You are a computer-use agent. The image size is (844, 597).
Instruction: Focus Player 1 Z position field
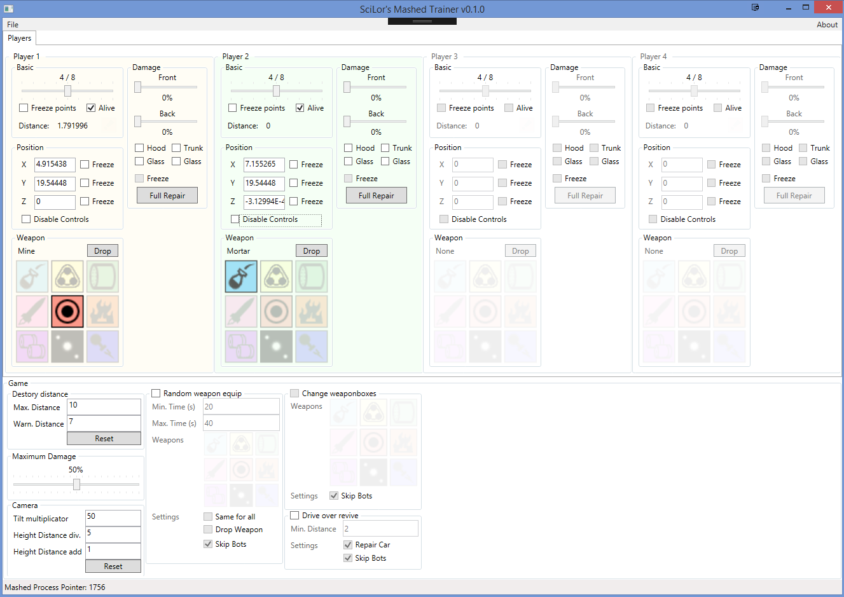(55, 202)
